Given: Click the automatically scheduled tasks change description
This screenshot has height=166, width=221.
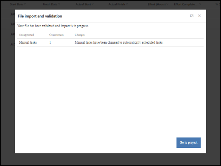Looking at the screenshot, I should (x=119, y=42).
